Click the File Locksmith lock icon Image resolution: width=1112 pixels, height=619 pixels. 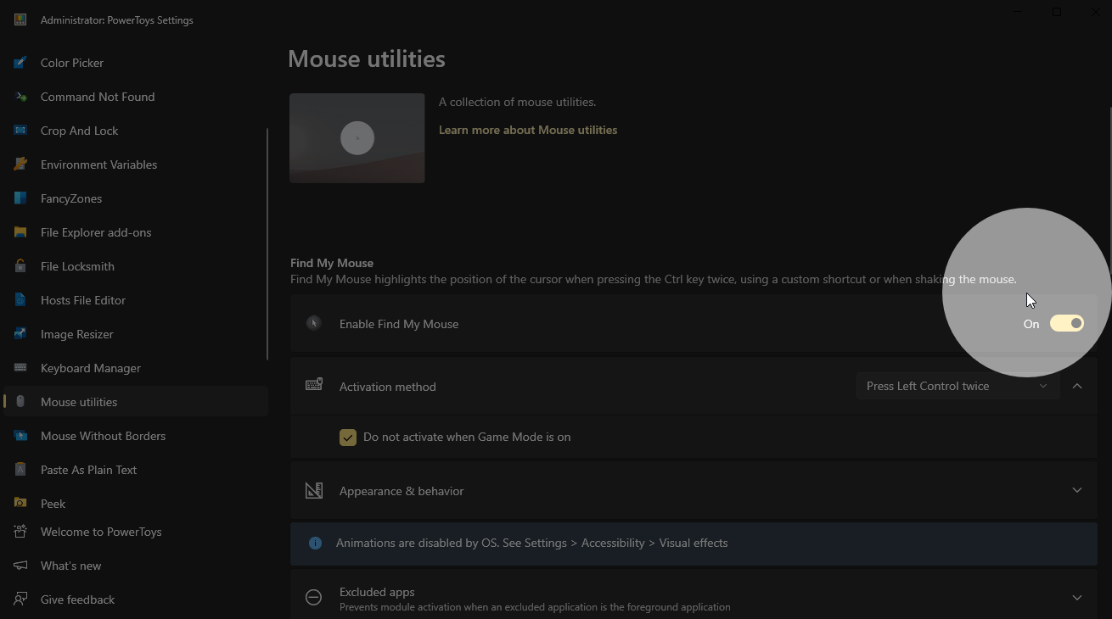[x=20, y=266]
